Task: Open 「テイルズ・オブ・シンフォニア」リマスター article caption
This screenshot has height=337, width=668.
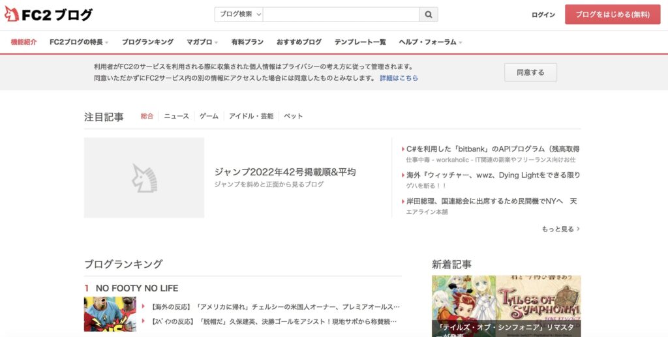Action: pyautogui.click(x=506, y=330)
